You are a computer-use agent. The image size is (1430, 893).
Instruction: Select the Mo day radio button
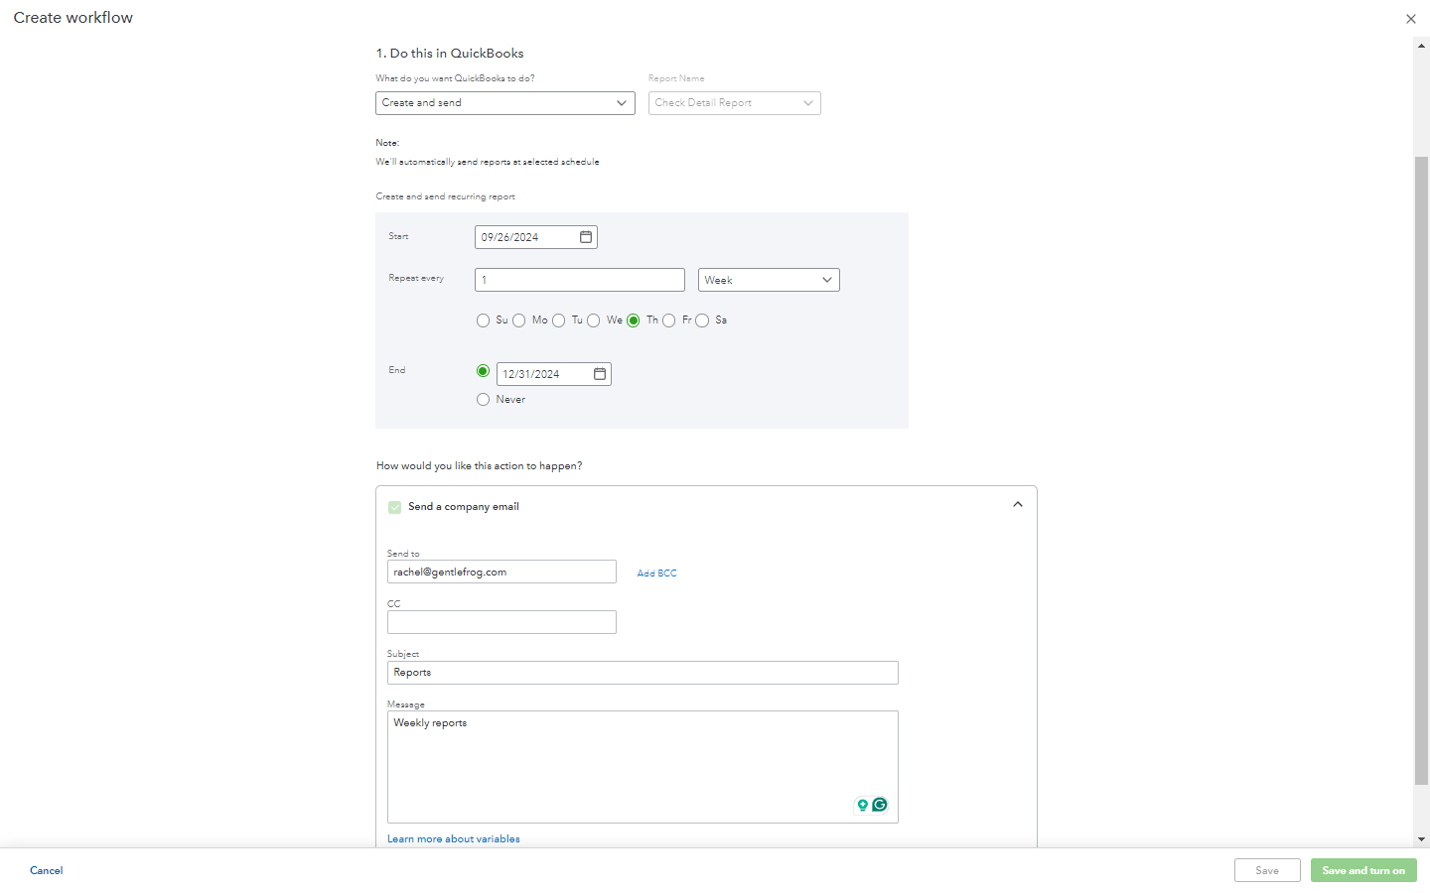518,320
